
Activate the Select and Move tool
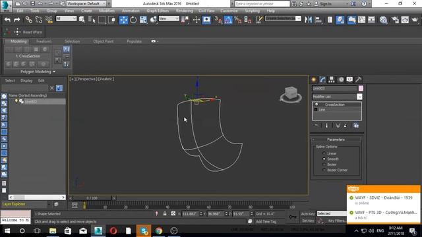[123, 20]
